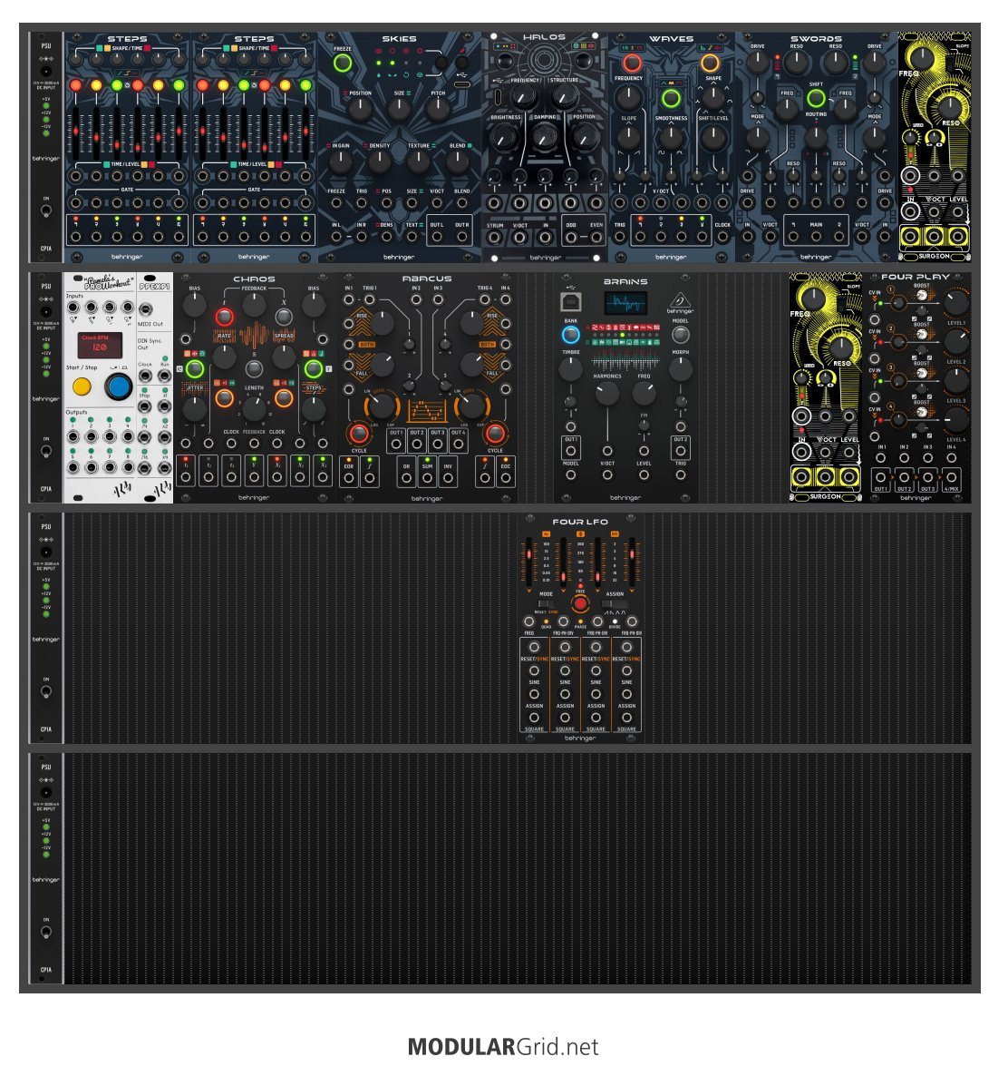The image size is (1008, 1066).
Task: Click the TEXTURE knob on Skies
Action: [x=419, y=161]
